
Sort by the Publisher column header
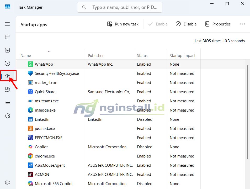96,56
